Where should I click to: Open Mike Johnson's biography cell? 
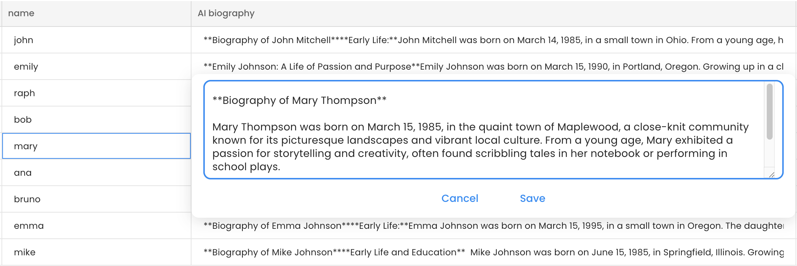[493, 252]
